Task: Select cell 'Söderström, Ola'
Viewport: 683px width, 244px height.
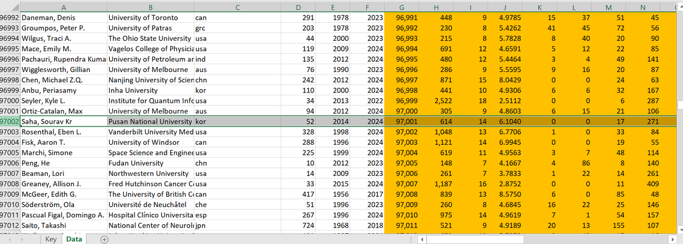Action: (63, 204)
